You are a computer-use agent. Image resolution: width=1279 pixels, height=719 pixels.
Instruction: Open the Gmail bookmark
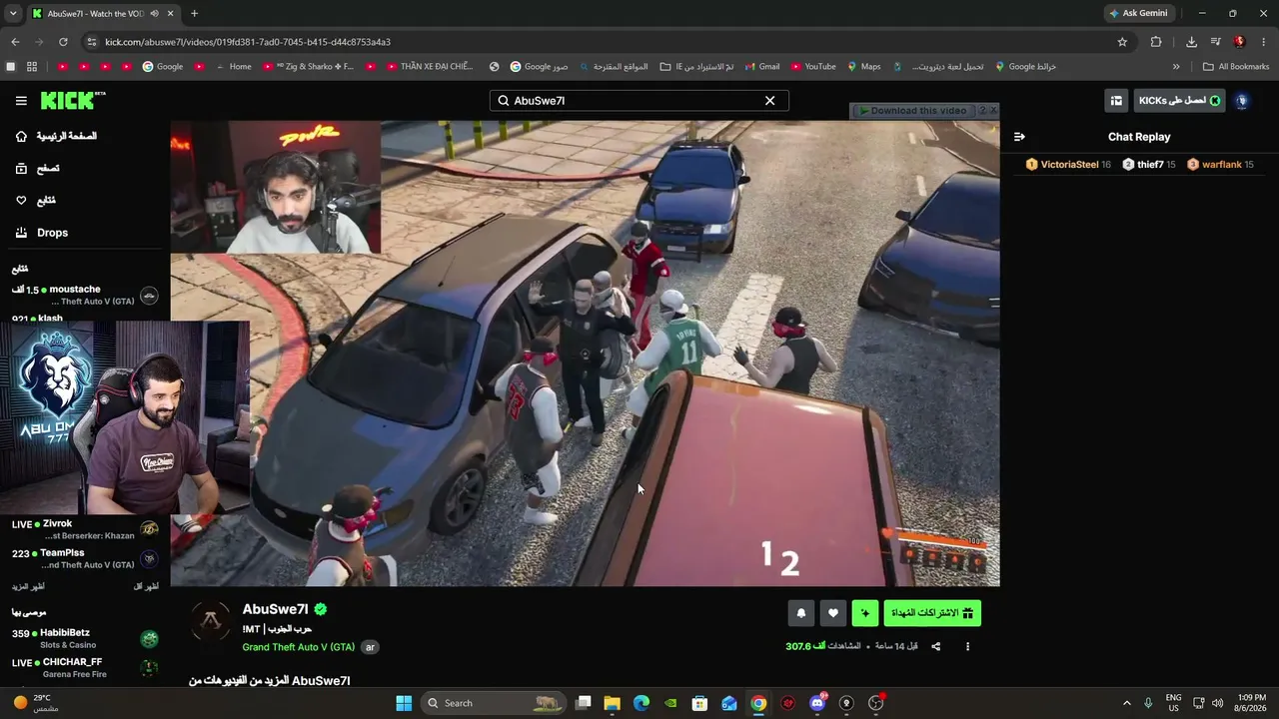tap(761, 67)
